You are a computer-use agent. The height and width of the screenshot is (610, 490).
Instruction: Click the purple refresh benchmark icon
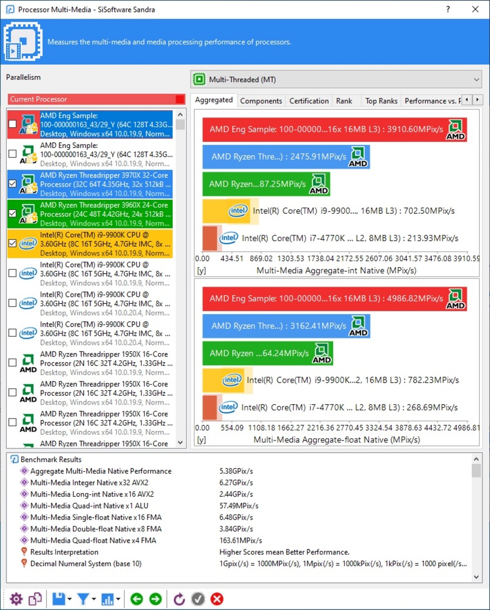click(x=179, y=599)
